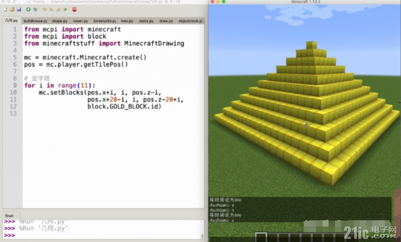Click 'mc.setBlocks' on line 10
Screen dimensions: 401x242
pyautogui.click(x=61, y=92)
